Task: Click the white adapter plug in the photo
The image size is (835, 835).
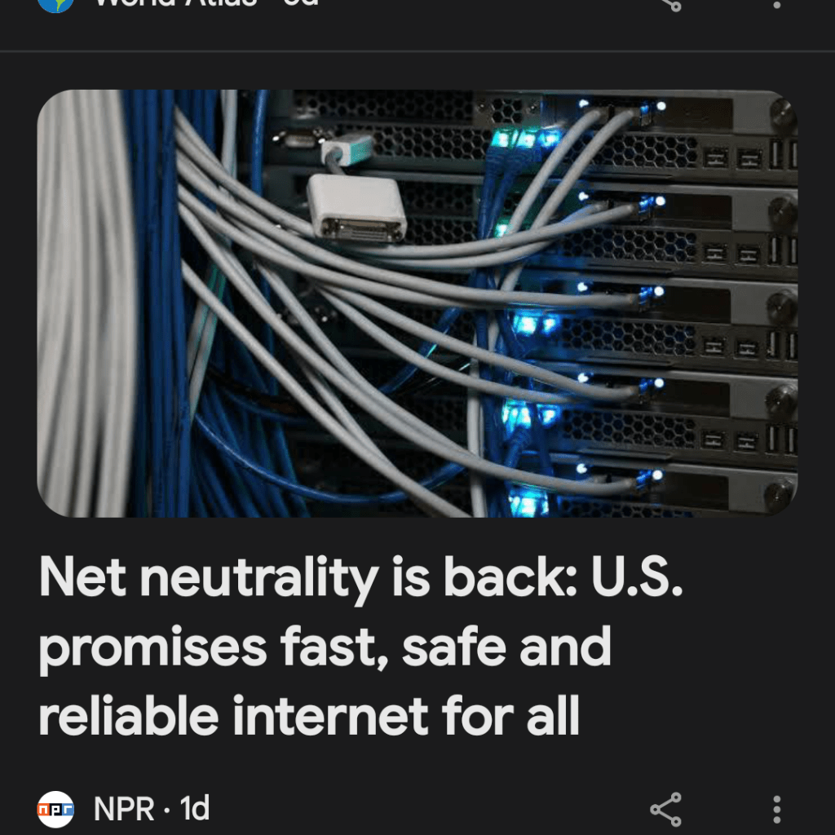Action: [357, 209]
